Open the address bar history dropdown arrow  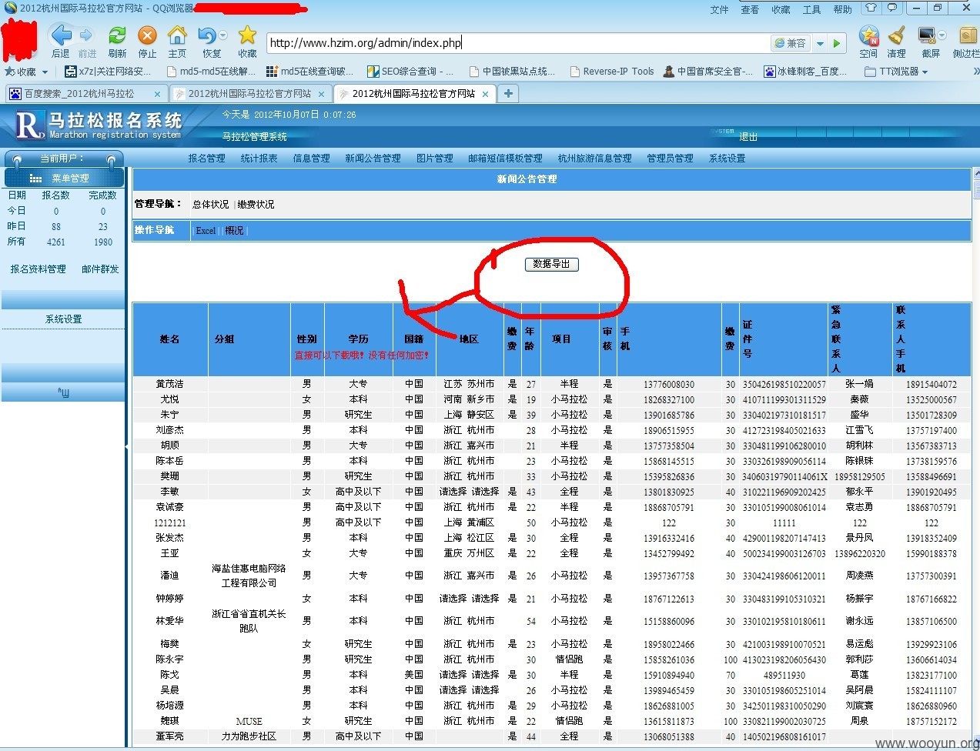tap(821, 43)
